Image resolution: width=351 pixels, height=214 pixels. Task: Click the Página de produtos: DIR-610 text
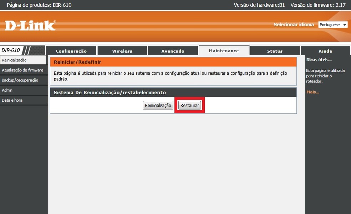pyautogui.click(x=39, y=5)
